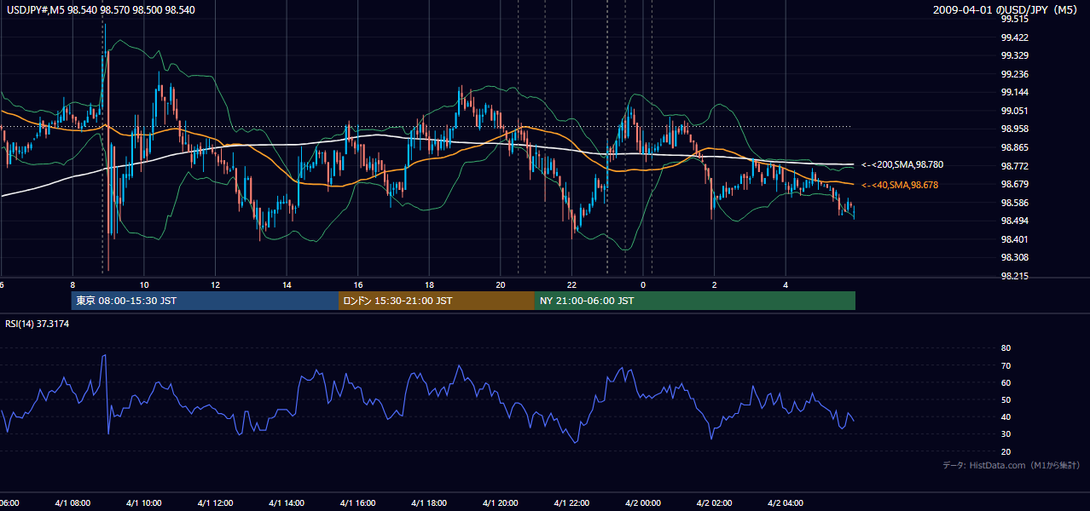The height and width of the screenshot is (511, 1090).
Task: Click the 98.679 price axis label
Action: [x=1014, y=184]
